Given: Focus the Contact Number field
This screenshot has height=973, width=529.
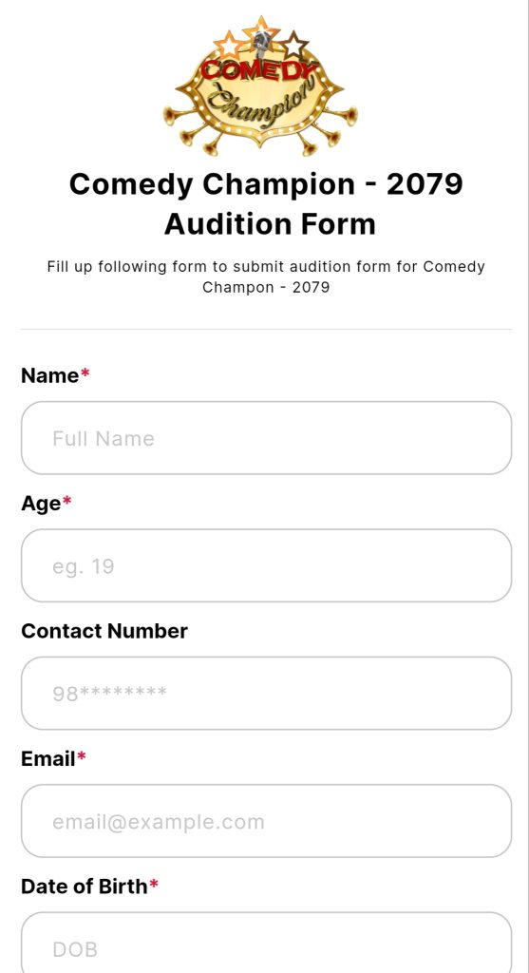Looking at the screenshot, I should pyautogui.click(x=267, y=693).
